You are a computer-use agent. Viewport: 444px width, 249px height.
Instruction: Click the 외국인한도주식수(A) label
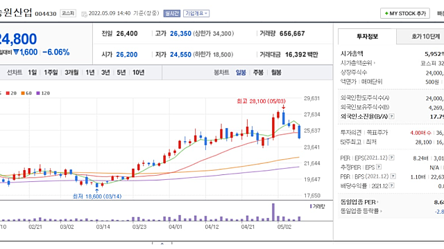point(365,98)
